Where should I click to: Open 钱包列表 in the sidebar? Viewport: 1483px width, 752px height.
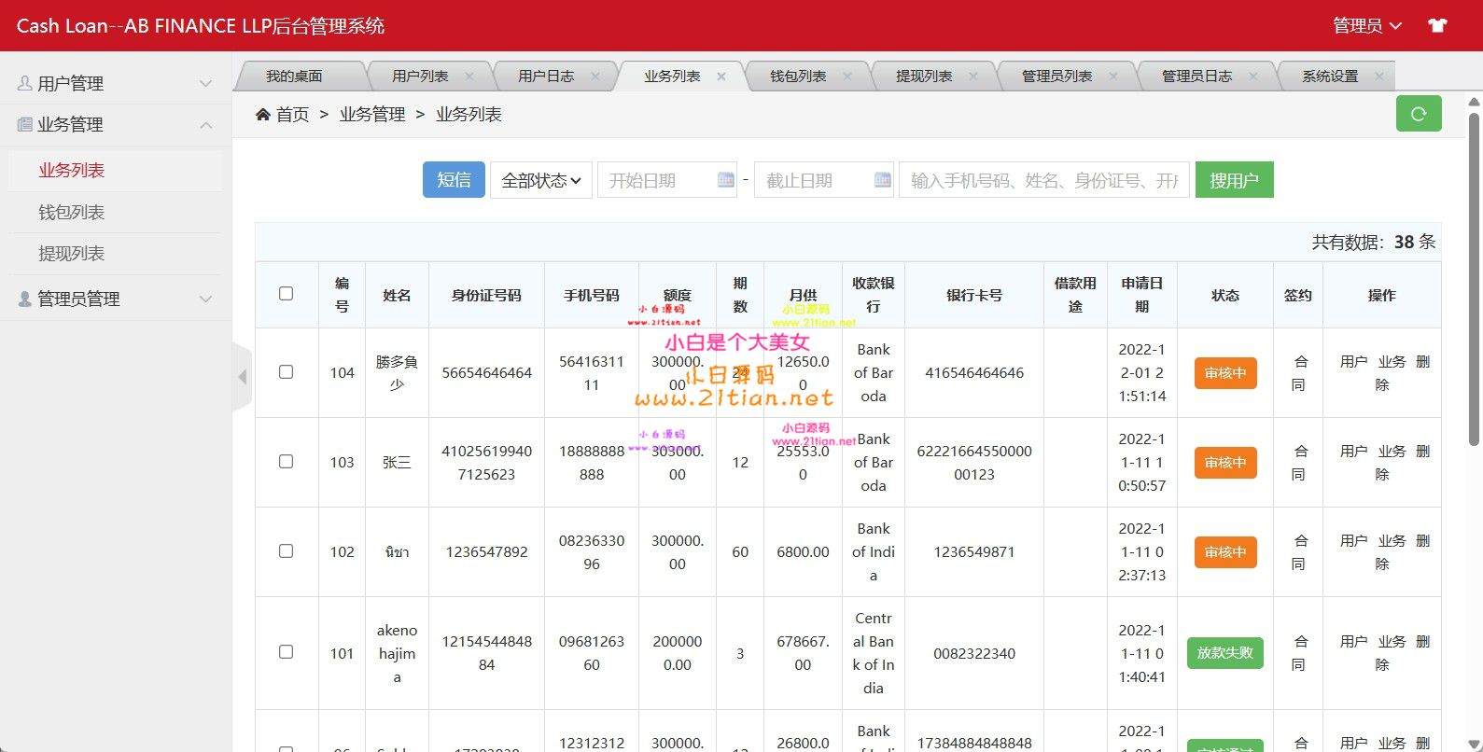click(72, 213)
